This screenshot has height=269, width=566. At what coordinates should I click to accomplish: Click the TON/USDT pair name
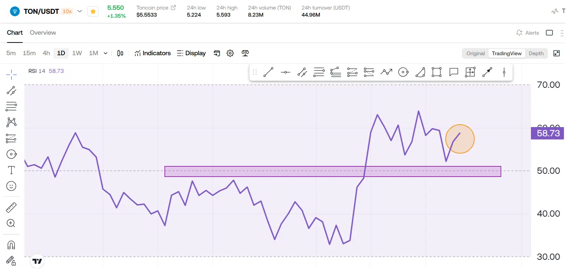pos(41,11)
